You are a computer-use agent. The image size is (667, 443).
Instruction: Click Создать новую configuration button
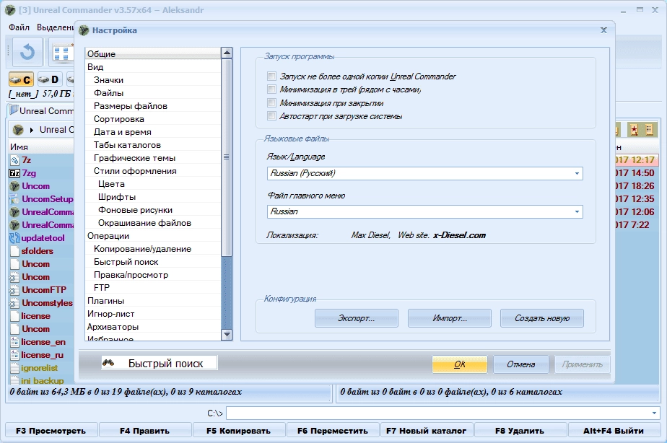[542, 318]
